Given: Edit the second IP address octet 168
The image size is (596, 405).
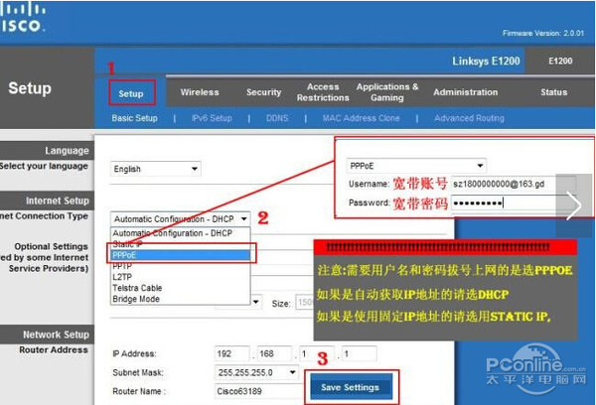Looking at the screenshot, I should (274, 353).
